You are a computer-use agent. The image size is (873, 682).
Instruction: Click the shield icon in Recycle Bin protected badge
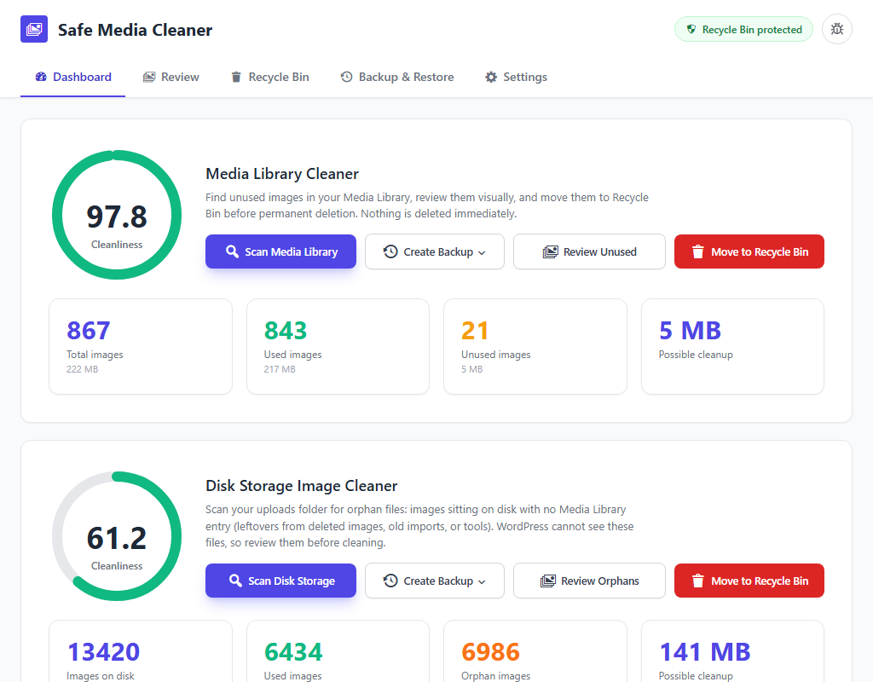coord(691,30)
